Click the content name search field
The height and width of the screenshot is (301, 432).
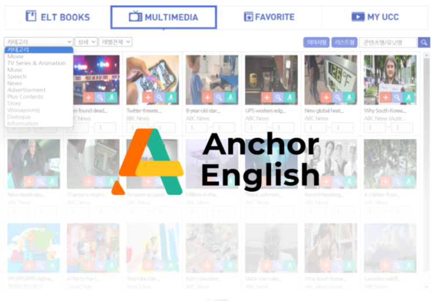coord(388,42)
